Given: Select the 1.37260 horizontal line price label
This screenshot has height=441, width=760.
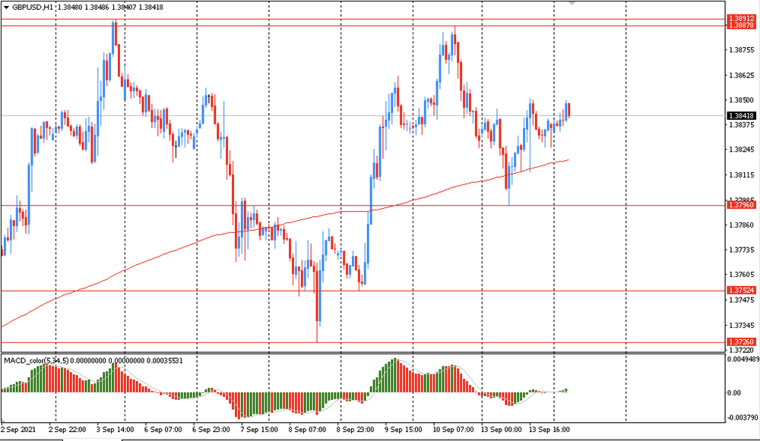Looking at the screenshot, I should pyautogui.click(x=742, y=342).
